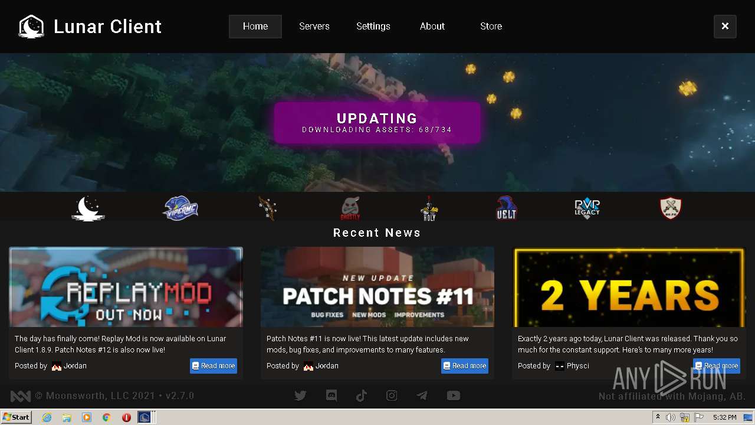Open the Discord social link
This screenshot has height=425, width=755.
(331, 396)
